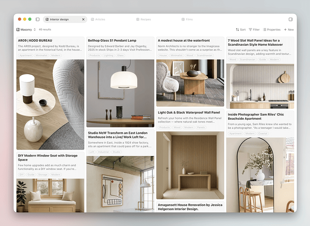Click the Sort button
This screenshot has width=310, height=226.
point(241,29)
